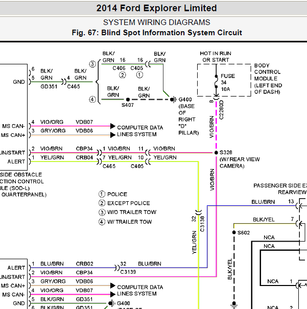Select 'PASSENGER SIDE' mirror label
This screenshot has height=309, width=307.
point(277,185)
